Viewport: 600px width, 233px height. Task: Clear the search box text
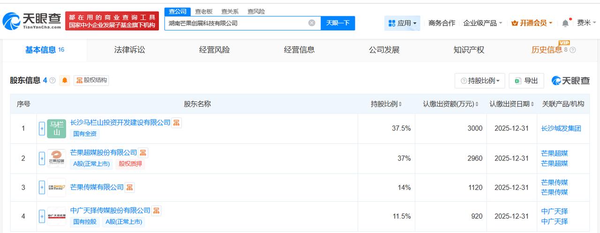[x=312, y=23]
